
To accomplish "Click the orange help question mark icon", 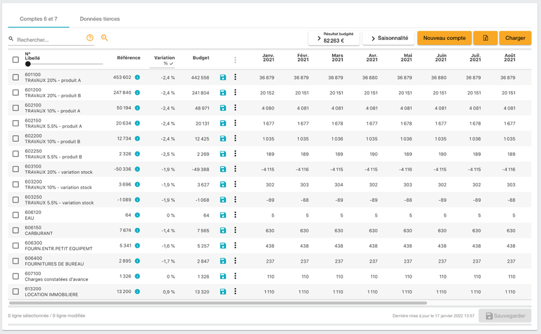I will pyautogui.click(x=90, y=38).
